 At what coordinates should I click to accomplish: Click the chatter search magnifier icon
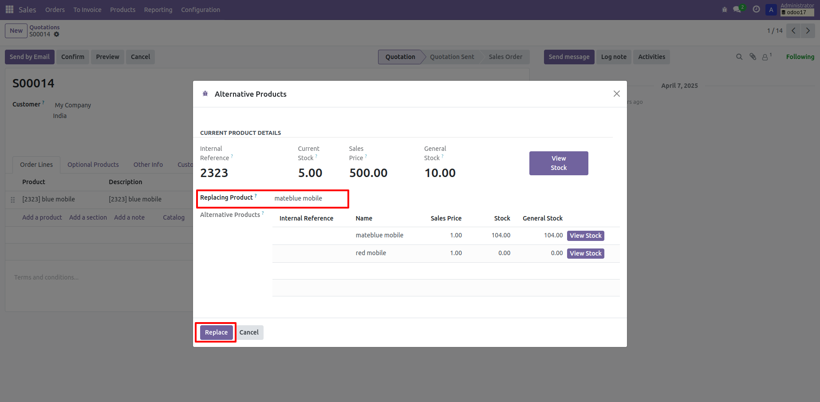(739, 57)
